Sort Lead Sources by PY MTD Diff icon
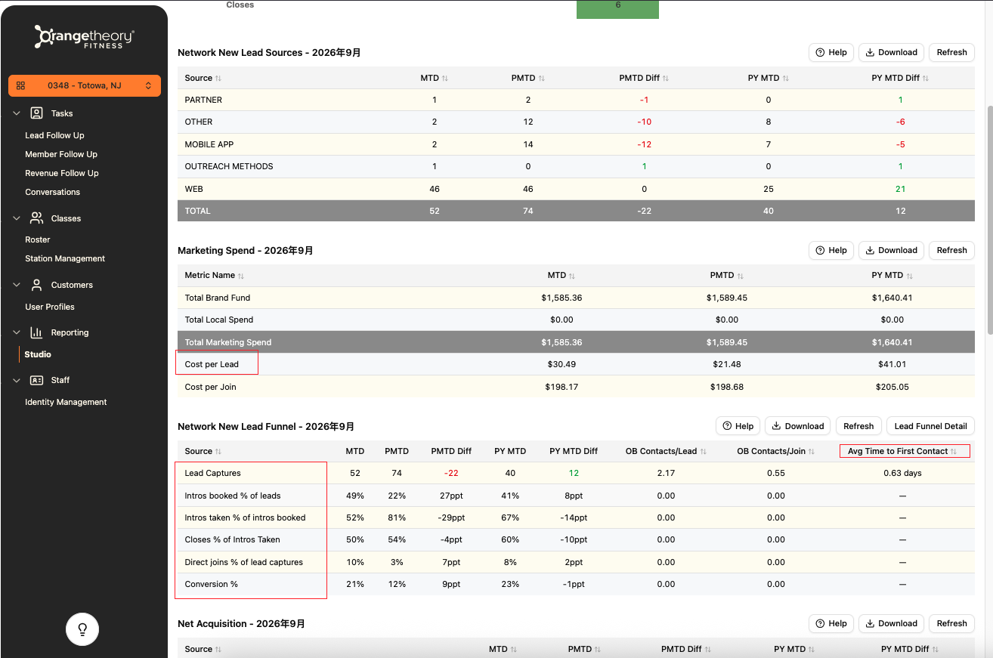Image resolution: width=993 pixels, height=658 pixels. pyautogui.click(x=926, y=78)
